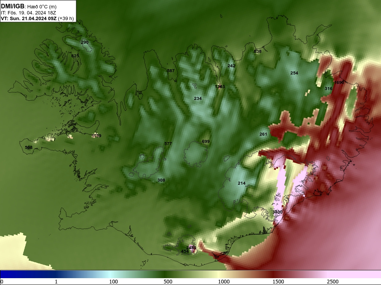Click the 625 value in the Westfjords

[x=75, y=56]
